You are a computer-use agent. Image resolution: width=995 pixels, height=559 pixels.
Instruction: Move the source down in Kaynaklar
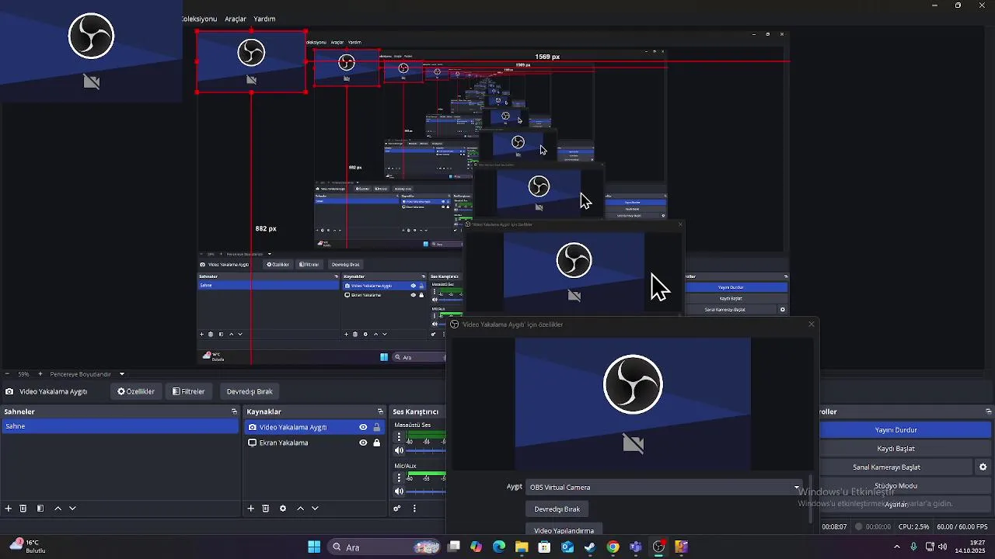[x=315, y=509]
